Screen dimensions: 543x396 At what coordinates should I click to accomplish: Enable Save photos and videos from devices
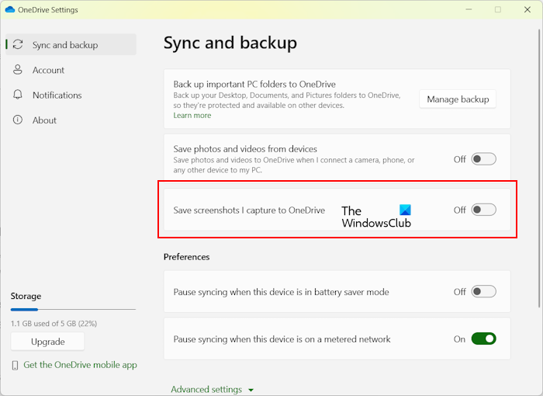(483, 159)
